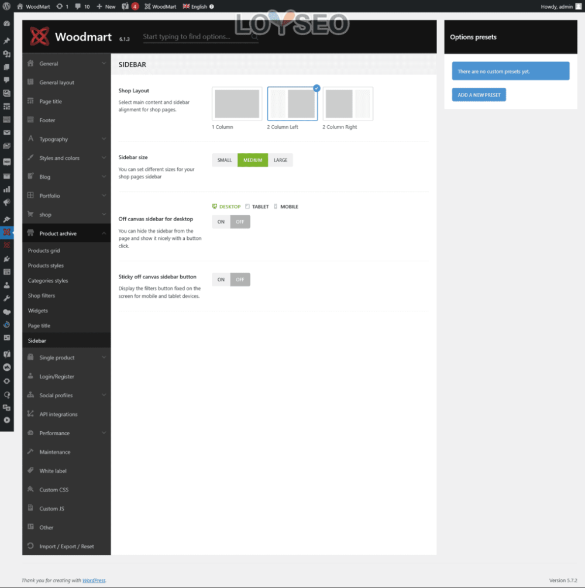Expand the shop options section
Viewport: 585px width, 588px height.
tap(66, 215)
